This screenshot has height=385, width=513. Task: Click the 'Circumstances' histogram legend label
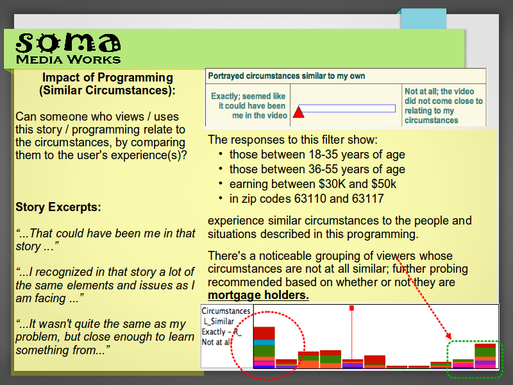click(225, 311)
